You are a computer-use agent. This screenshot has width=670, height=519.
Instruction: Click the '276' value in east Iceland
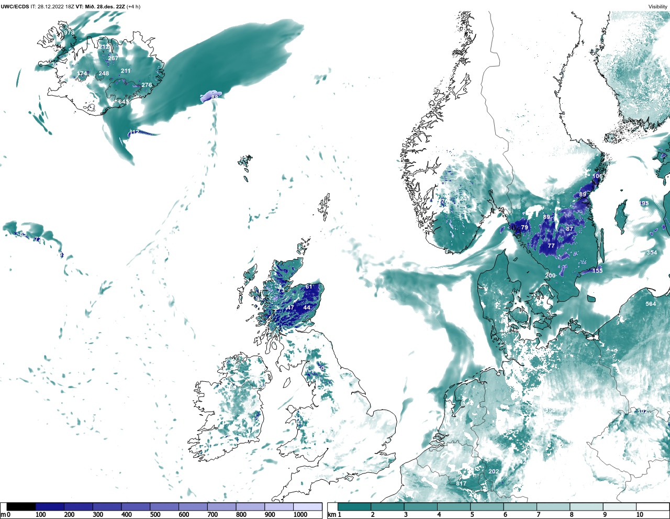click(147, 85)
